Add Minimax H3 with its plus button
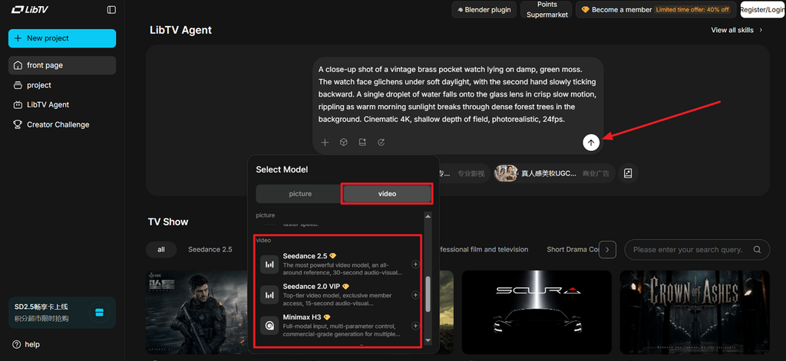This screenshot has height=361, width=786. pyautogui.click(x=415, y=326)
